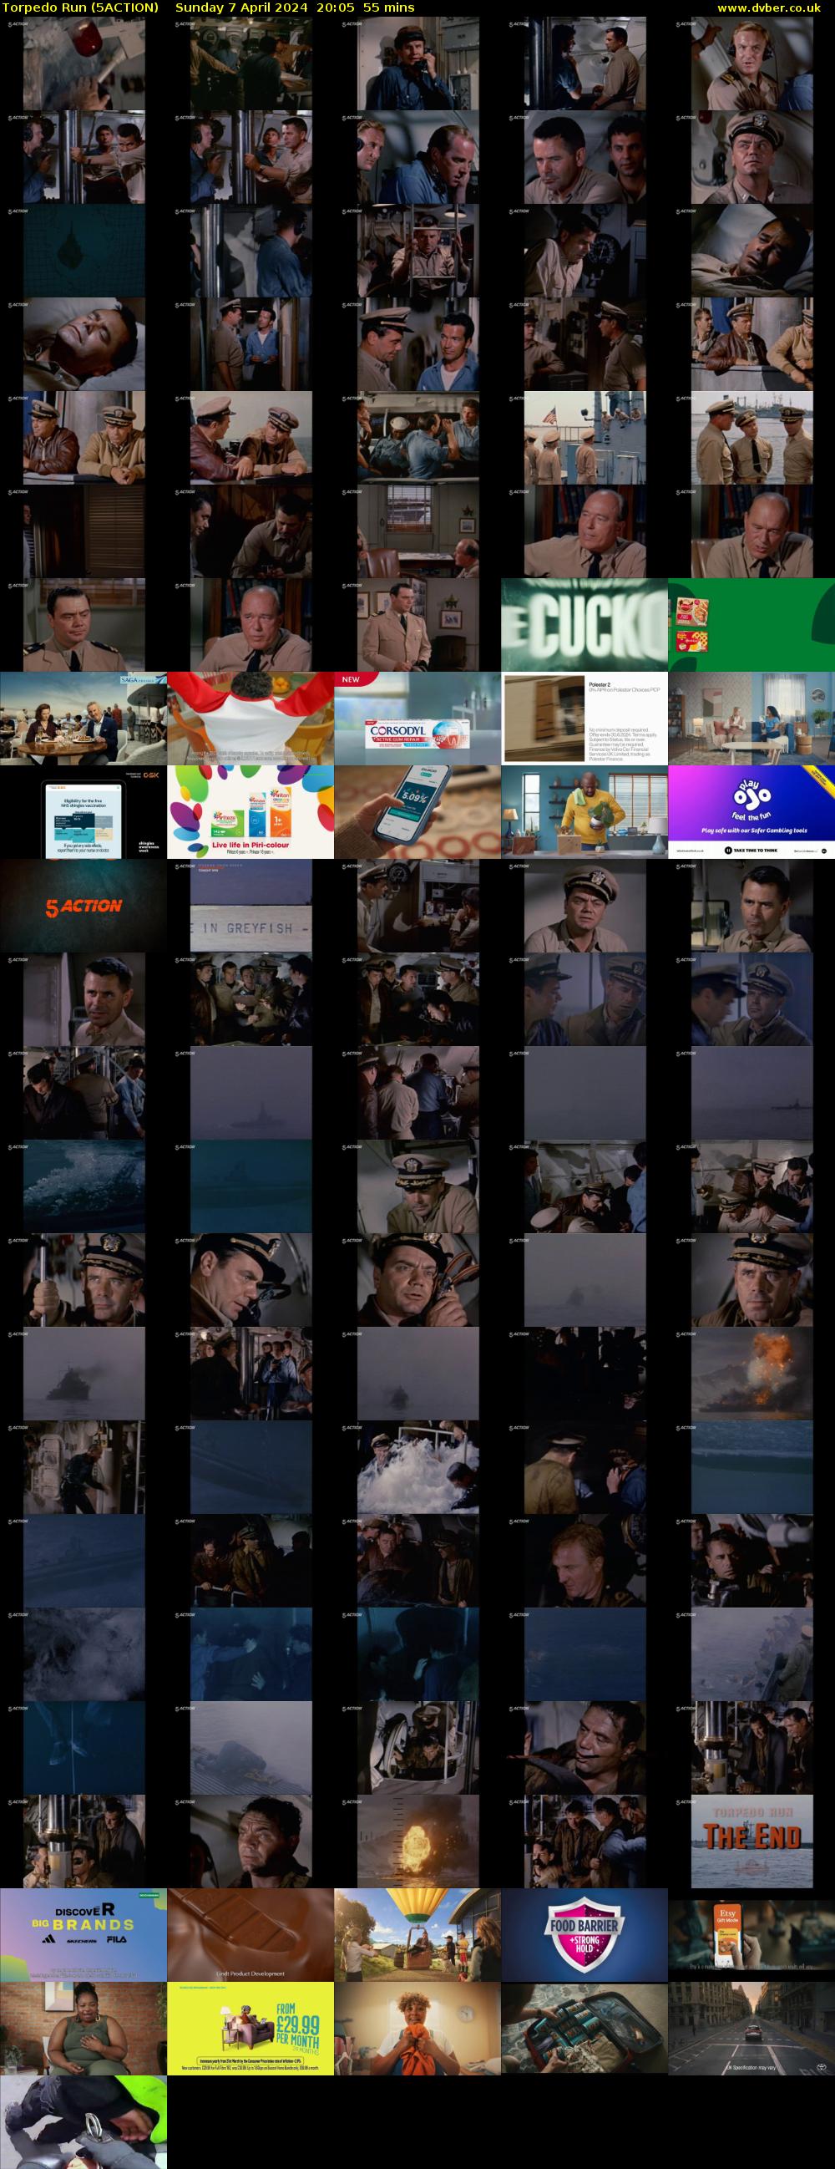The height and width of the screenshot is (2169, 835).
Task: Open the 'Live life in Piri-colour' thumbnail
Action: point(250,811)
